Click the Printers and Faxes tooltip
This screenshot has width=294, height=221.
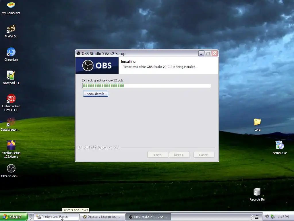pos(76,210)
